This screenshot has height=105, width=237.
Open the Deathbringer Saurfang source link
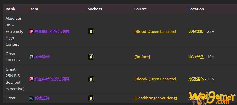pos(156,98)
